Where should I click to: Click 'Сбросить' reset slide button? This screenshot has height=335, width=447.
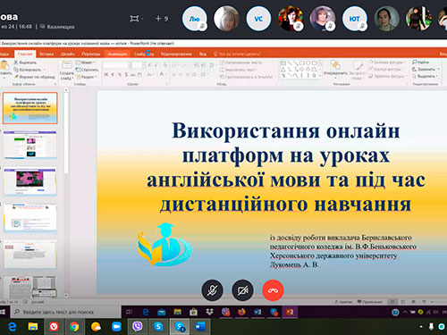87,70
